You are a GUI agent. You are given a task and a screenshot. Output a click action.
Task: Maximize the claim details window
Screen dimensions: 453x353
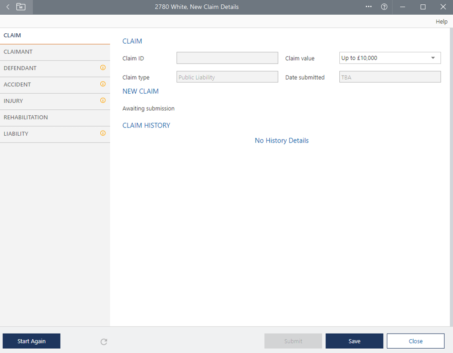click(423, 7)
